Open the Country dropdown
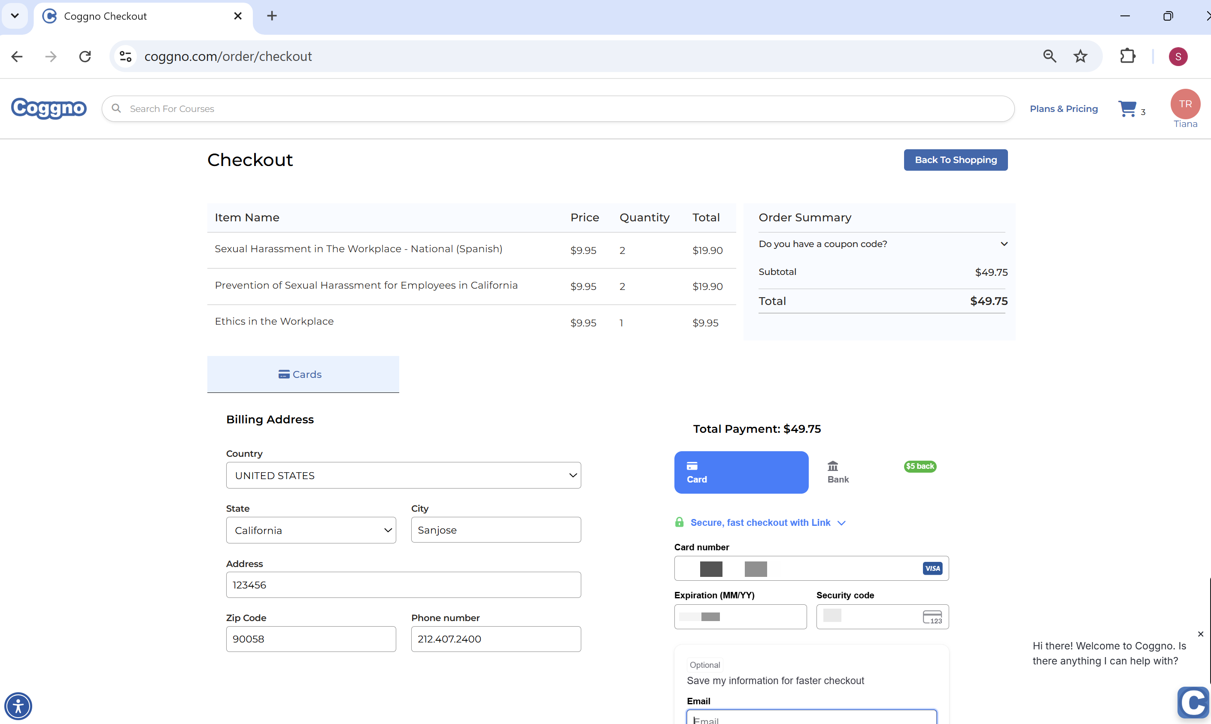1211x724 pixels. click(404, 475)
